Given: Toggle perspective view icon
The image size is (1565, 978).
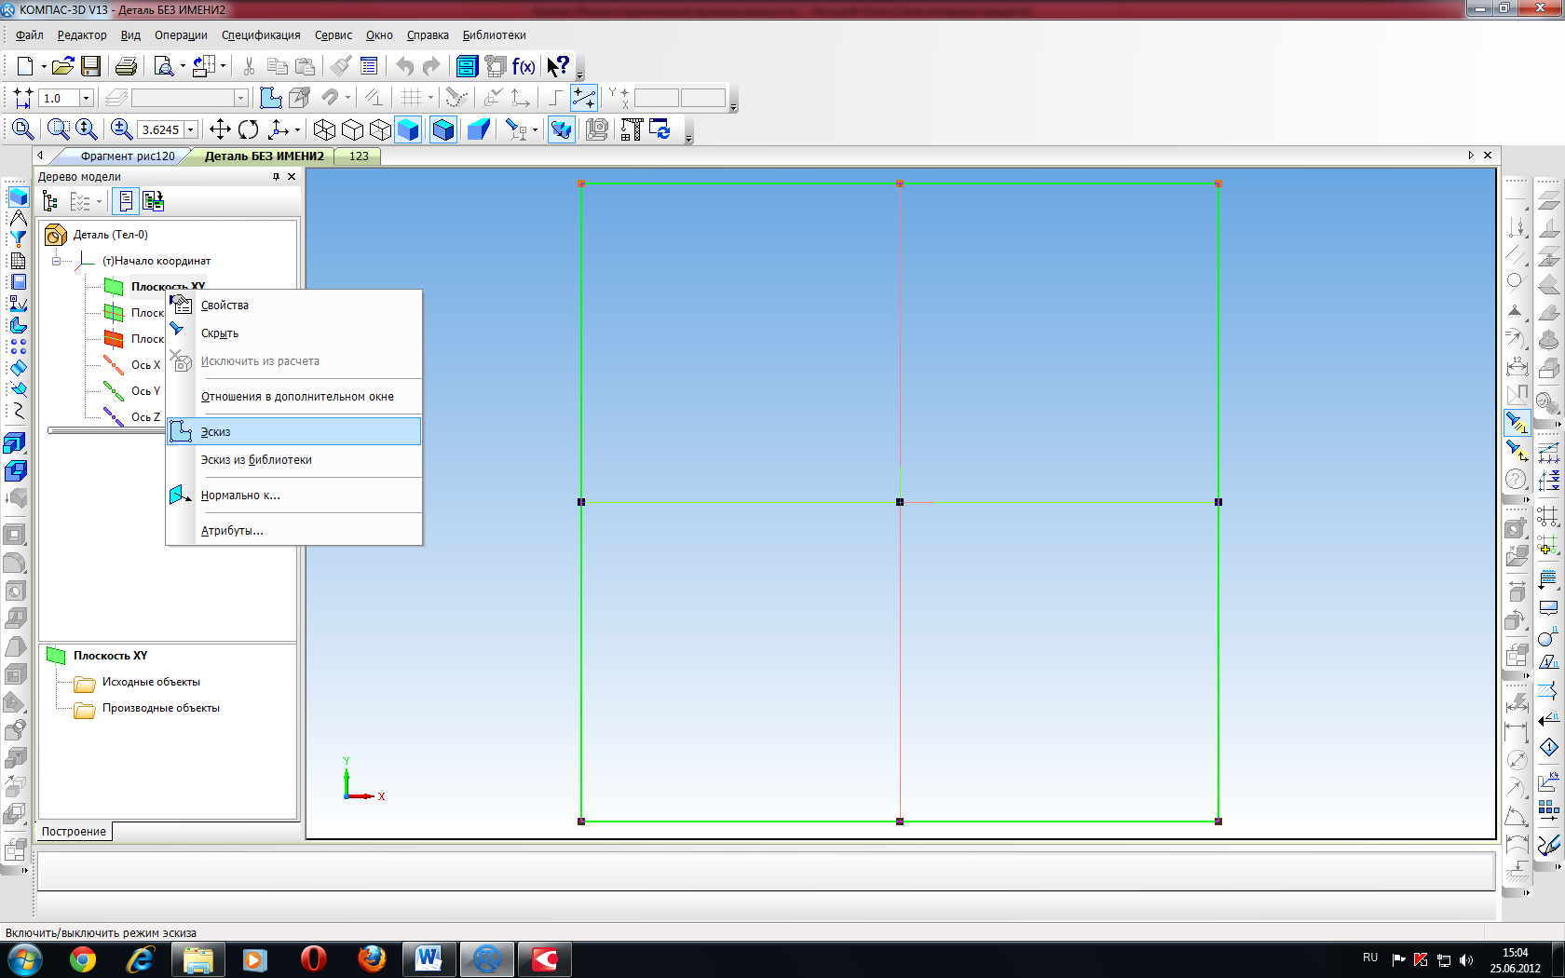Looking at the screenshot, I should pos(479,129).
